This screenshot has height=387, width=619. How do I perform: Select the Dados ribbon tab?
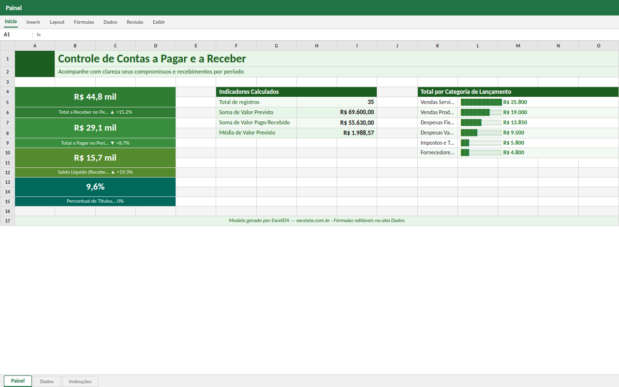coord(110,22)
